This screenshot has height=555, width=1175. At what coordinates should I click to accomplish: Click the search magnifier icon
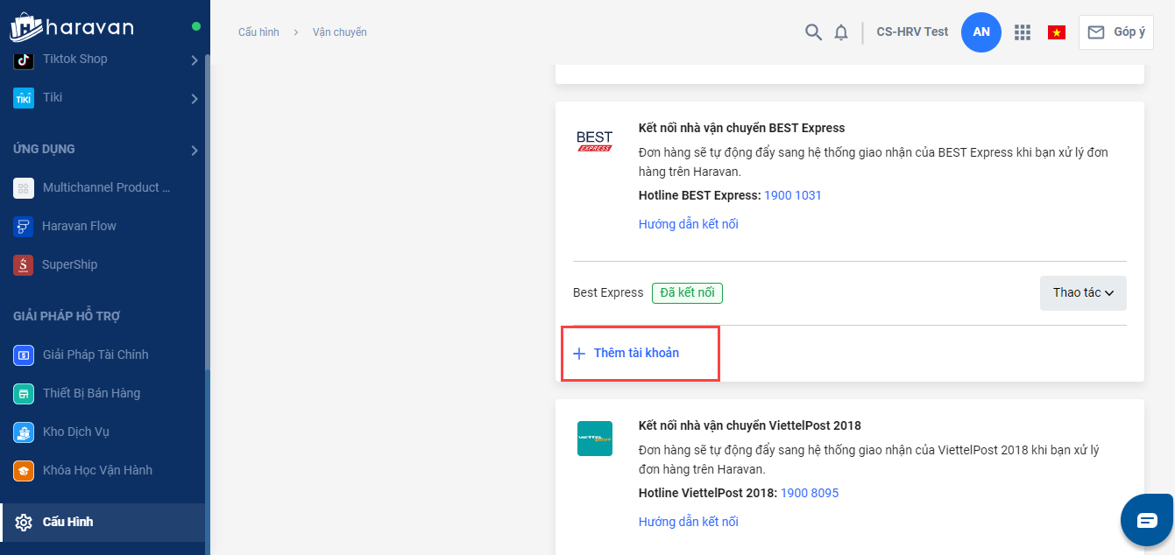click(x=813, y=32)
